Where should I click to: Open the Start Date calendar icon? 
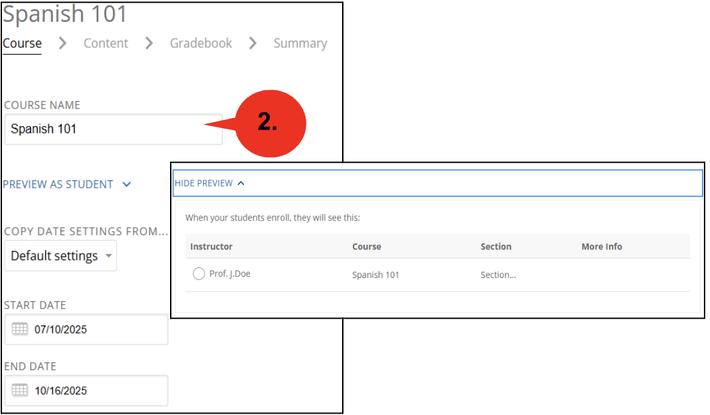[x=20, y=329]
